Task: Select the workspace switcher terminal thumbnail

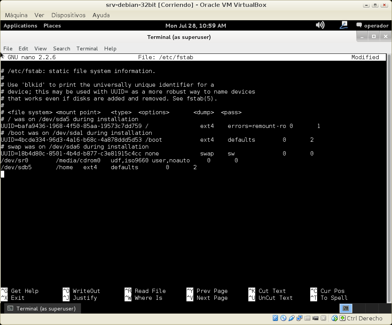Action: coord(346,308)
